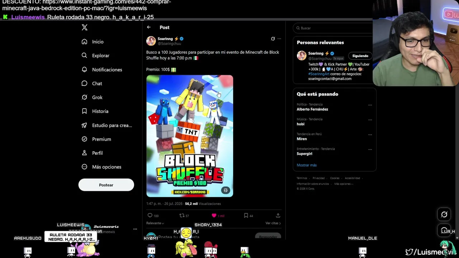Open the Cookies footer link
This screenshot has height=258, width=459.
[x=335, y=178]
